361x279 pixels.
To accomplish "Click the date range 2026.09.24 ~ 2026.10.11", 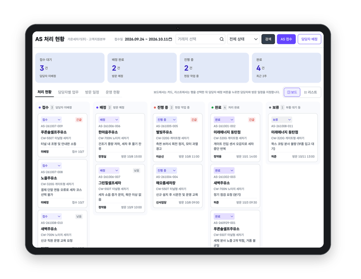I will pos(146,39).
